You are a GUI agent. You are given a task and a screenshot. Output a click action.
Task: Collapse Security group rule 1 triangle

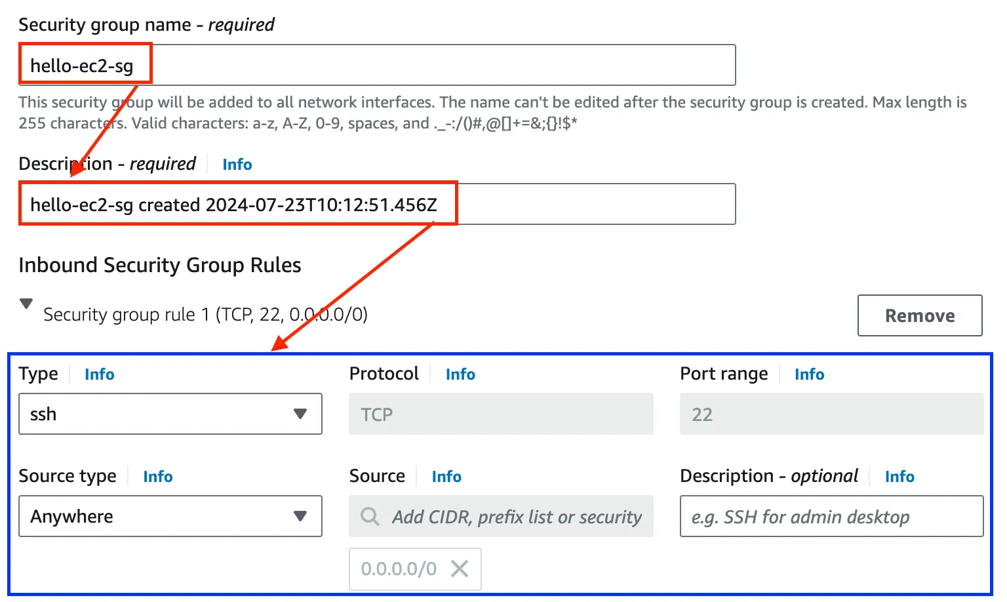tap(26, 304)
